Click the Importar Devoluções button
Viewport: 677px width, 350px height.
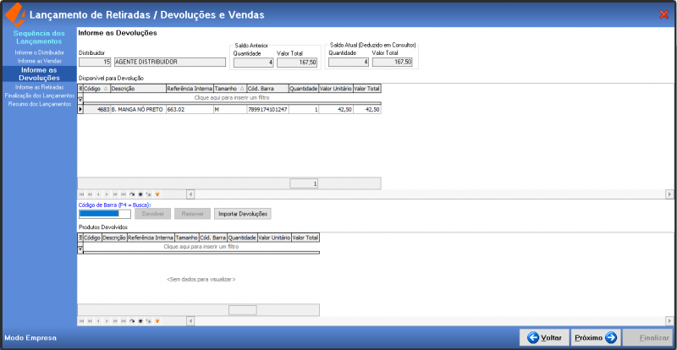[242, 214]
